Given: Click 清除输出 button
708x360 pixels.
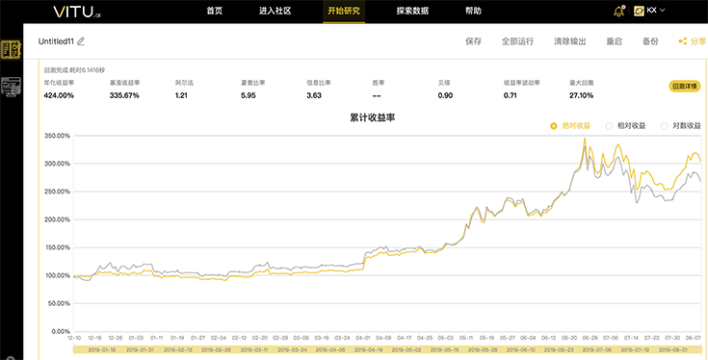Looking at the screenshot, I should click(570, 41).
